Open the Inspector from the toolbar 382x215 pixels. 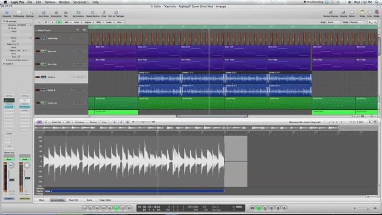click(x=7, y=13)
